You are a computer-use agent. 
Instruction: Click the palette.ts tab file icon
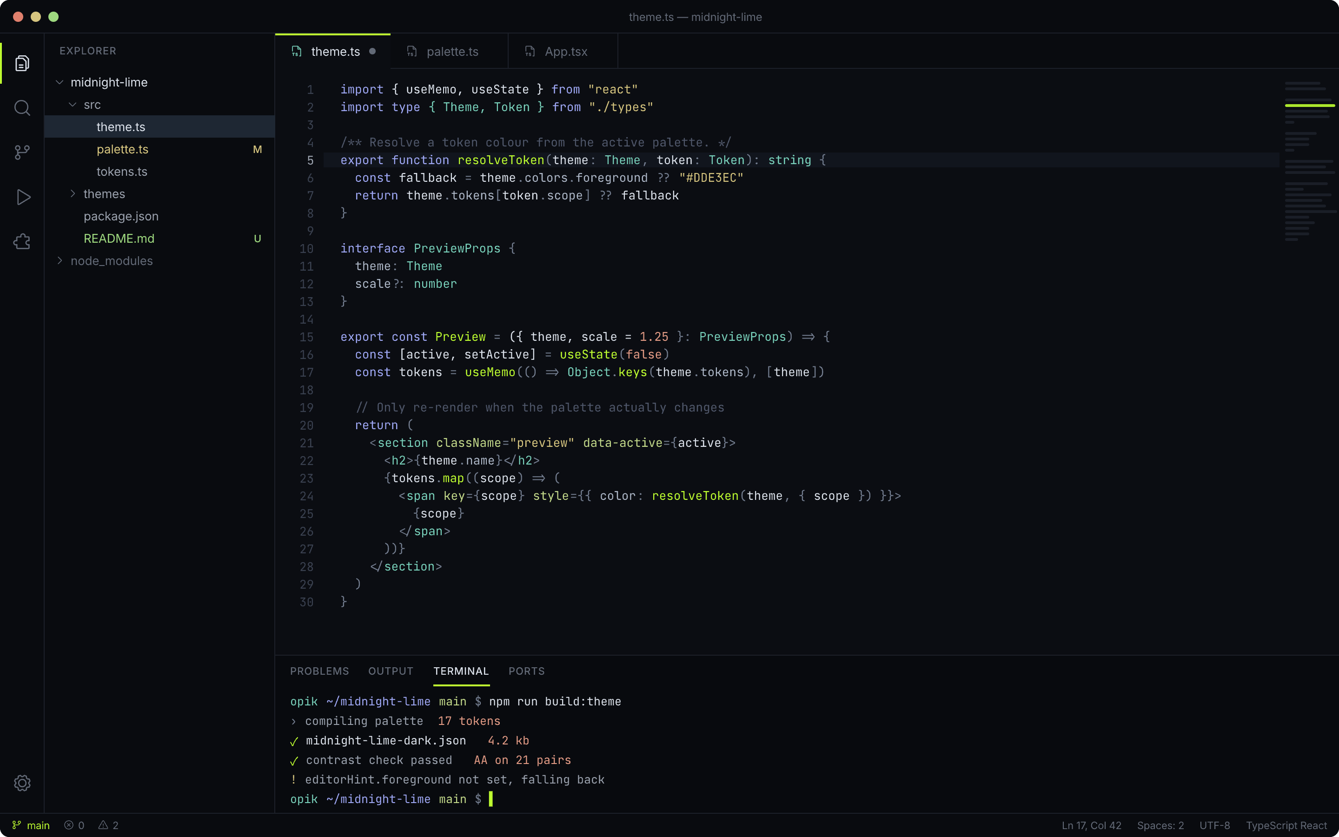tap(411, 52)
